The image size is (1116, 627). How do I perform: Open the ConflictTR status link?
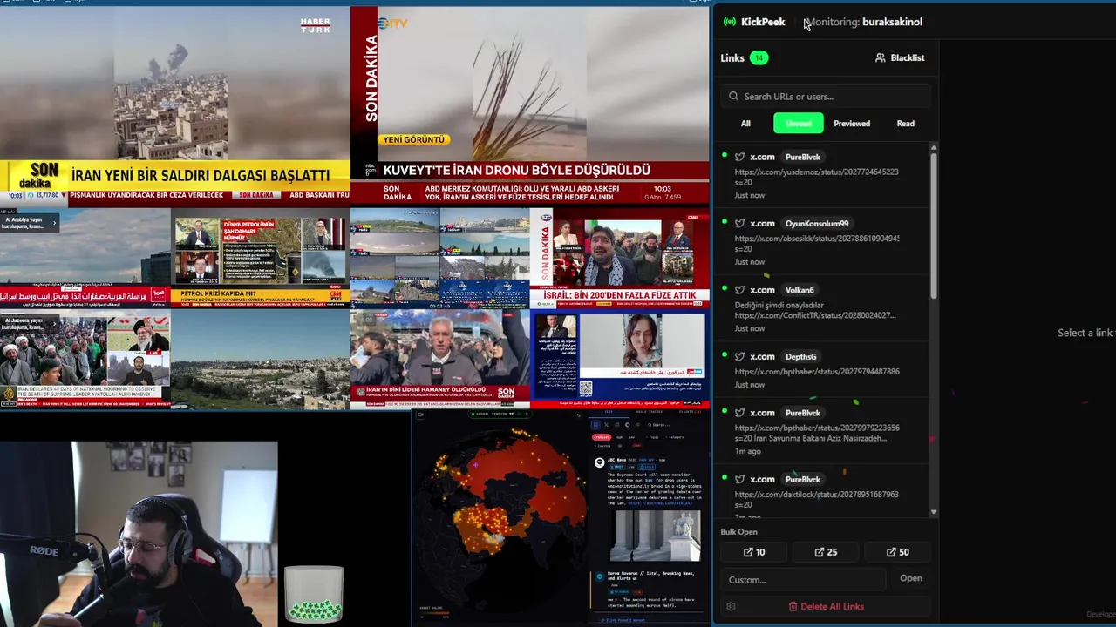point(814,316)
